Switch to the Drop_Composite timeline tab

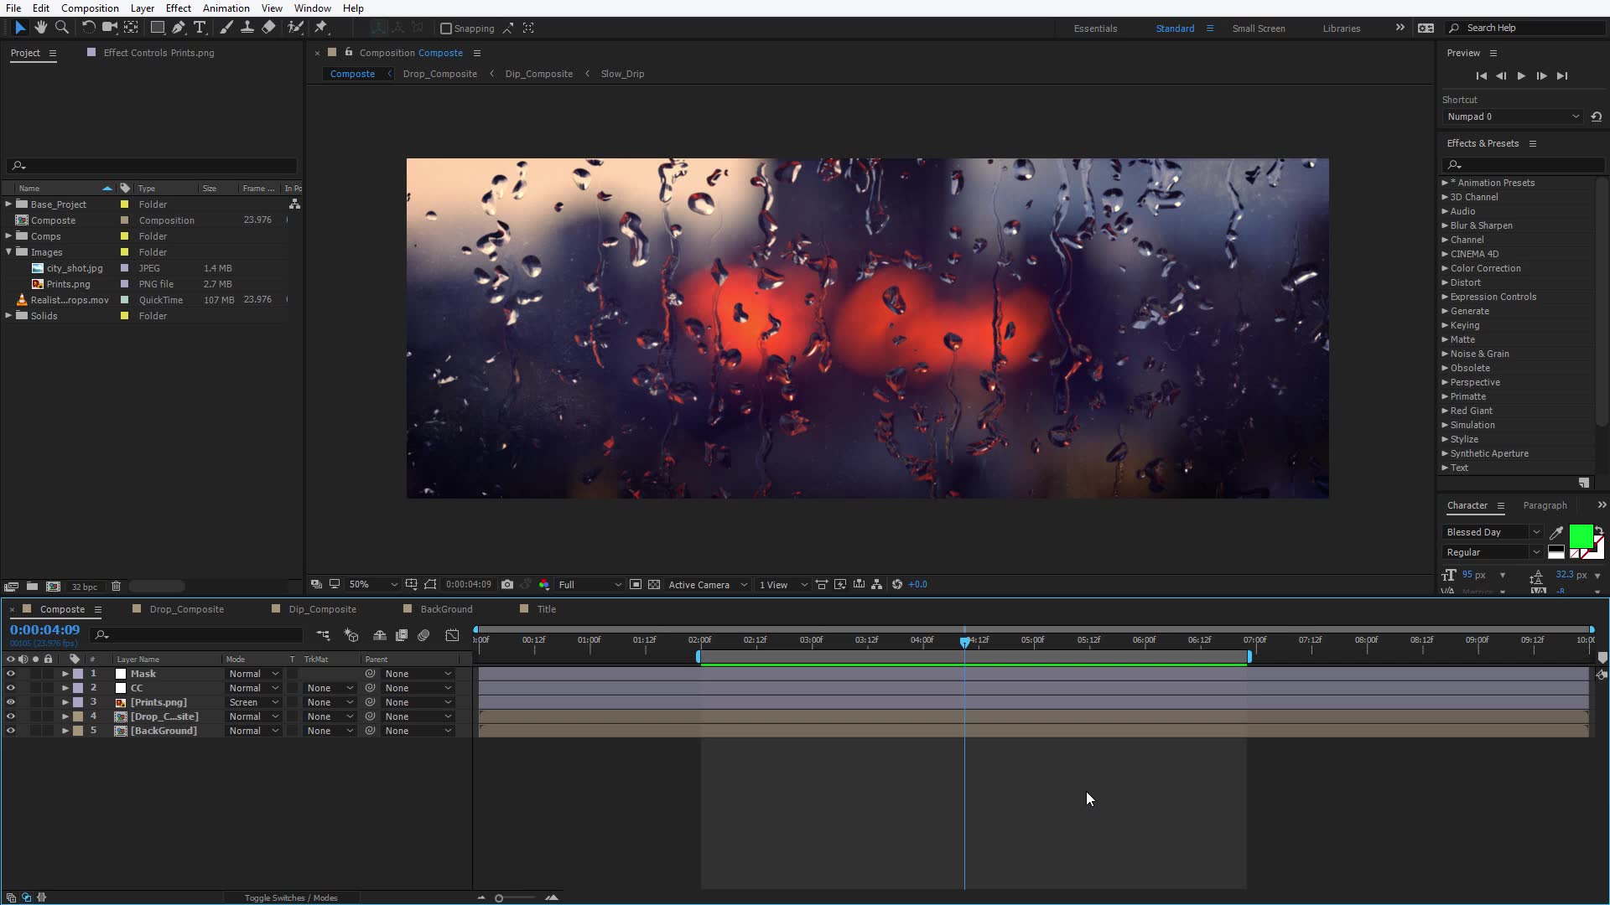point(186,609)
